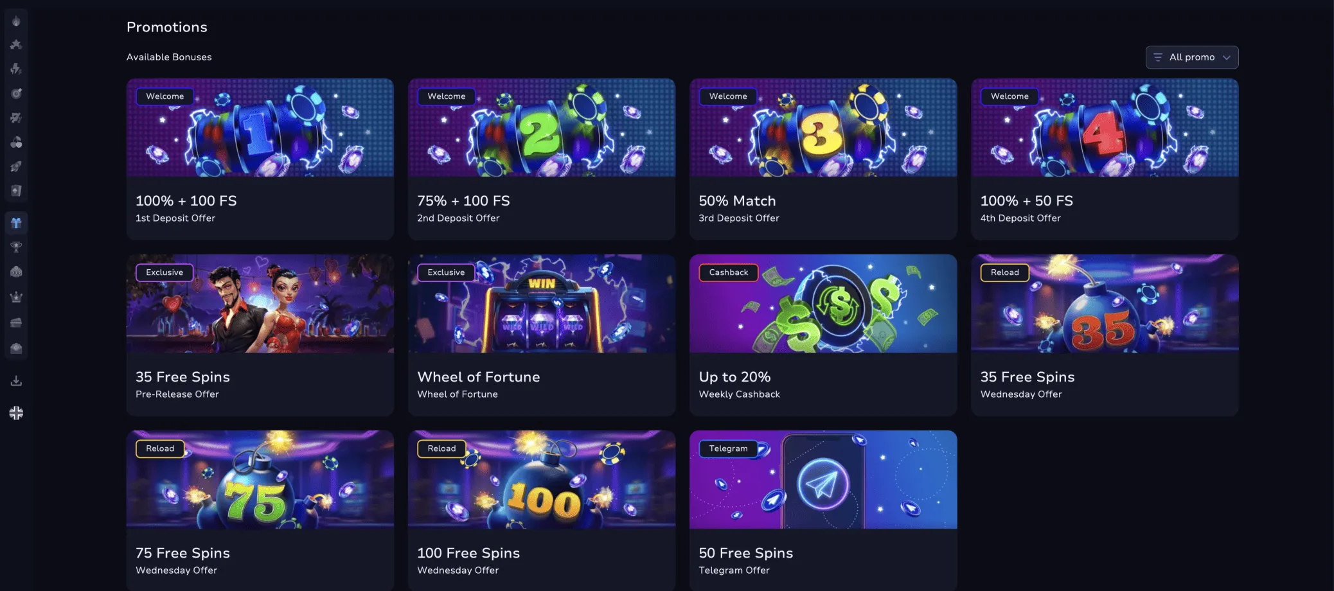This screenshot has width=1334, height=591.
Task: Select the rocket icon in the sidebar
Action: click(x=16, y=166)
